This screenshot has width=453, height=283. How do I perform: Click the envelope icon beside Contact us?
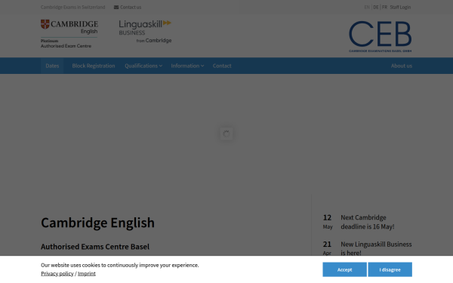click(116, 8)
